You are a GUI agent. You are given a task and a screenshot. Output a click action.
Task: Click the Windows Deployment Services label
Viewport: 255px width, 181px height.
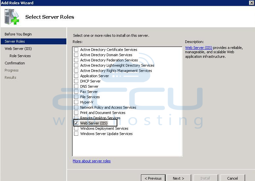[104, 128]
